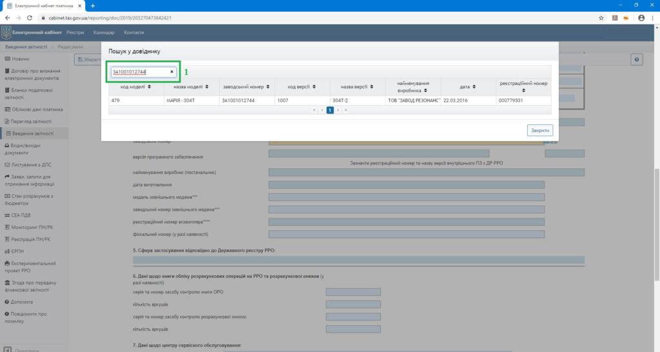The width and height of the screenshot is (660, 352).
Task: Open the Календар menu
Action: 103,32
